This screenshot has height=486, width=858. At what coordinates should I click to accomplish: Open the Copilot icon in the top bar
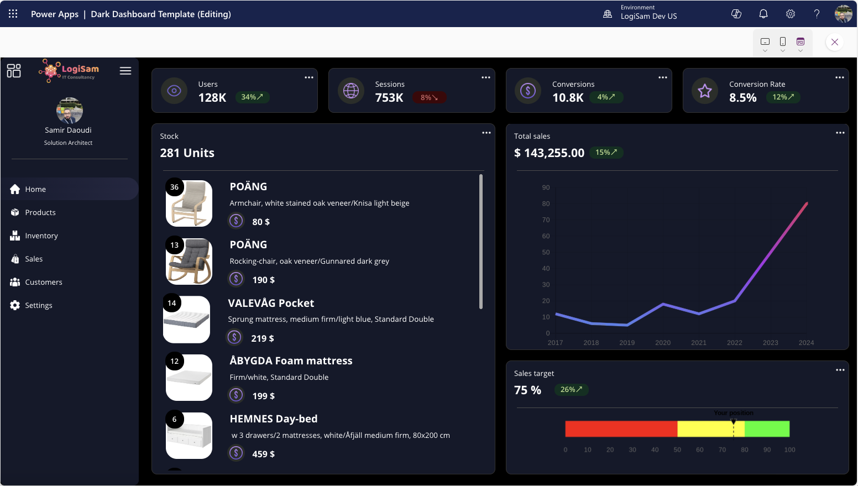point(736,14)
